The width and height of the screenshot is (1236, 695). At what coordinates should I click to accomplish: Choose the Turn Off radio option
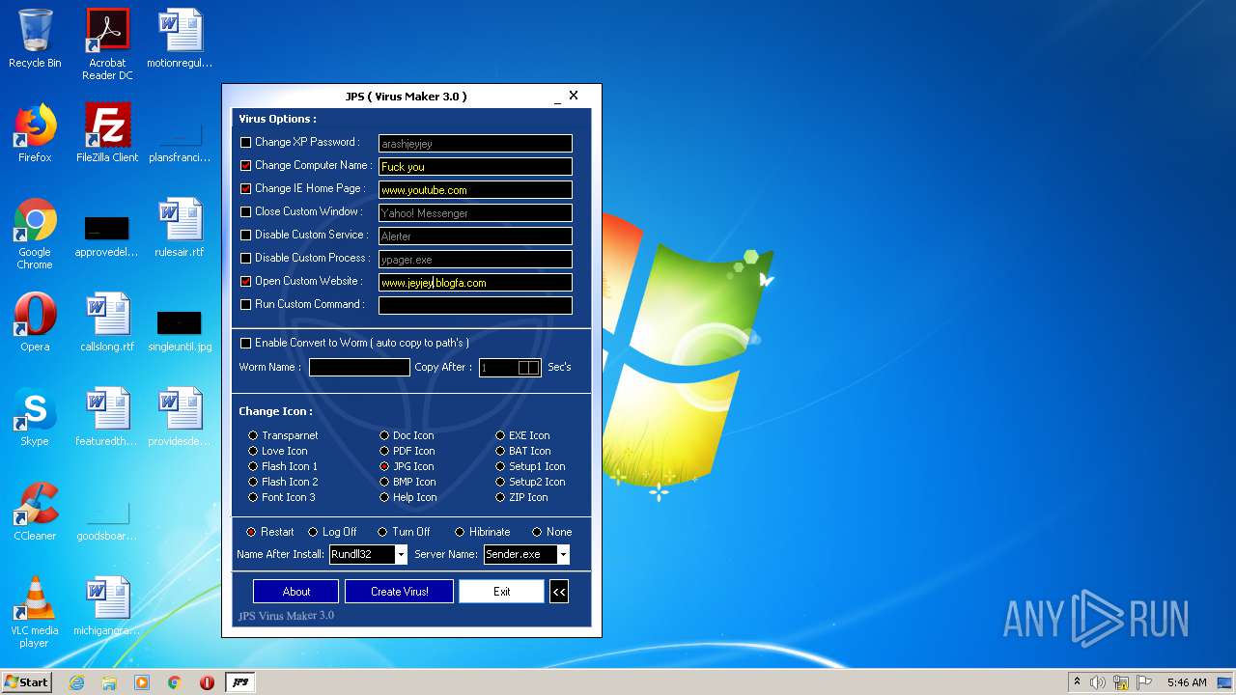382,532
